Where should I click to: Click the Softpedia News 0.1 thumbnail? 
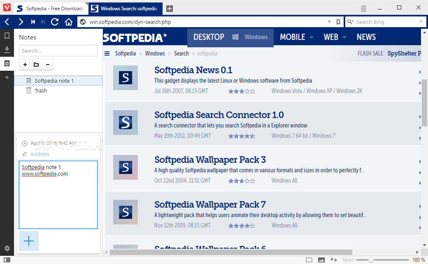126,78
